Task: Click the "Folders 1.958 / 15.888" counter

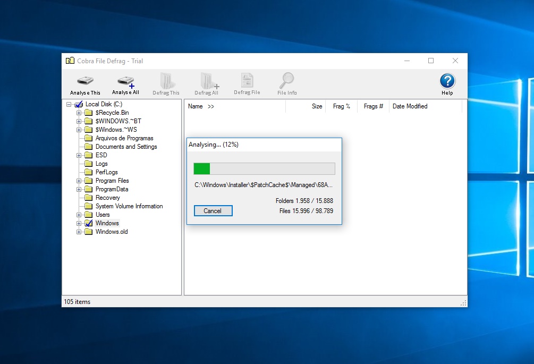Action: [x=304, y=201]
